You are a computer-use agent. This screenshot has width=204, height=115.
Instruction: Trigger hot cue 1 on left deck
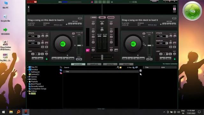pos(70,24)
